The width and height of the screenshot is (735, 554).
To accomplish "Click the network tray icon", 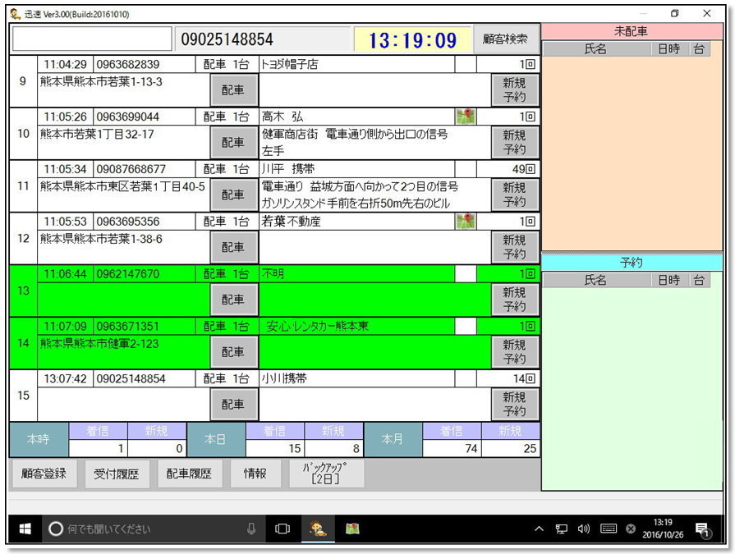I will point(562,529).
